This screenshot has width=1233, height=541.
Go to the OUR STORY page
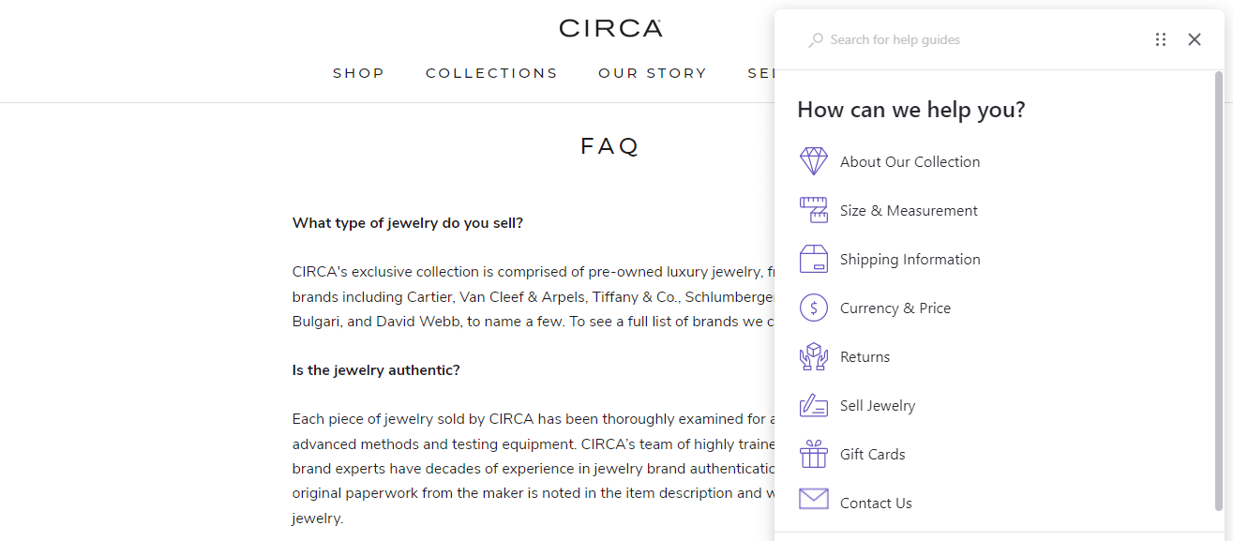coord(653,73)
